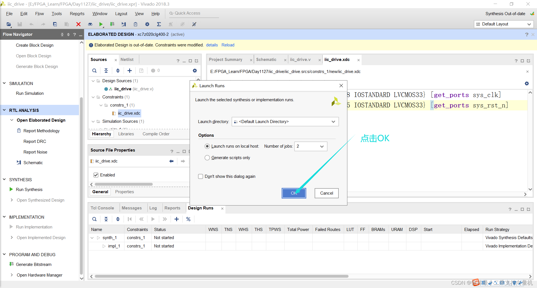537x288 pixels.
Task: Collapse all in the Sources panel
Action: (x=106, y=71)
